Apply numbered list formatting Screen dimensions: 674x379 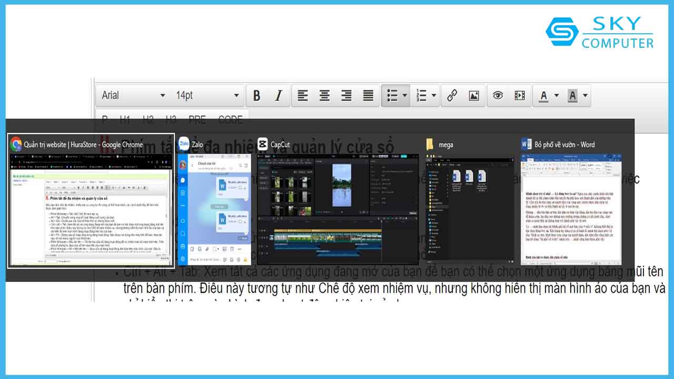click(421, 96)
